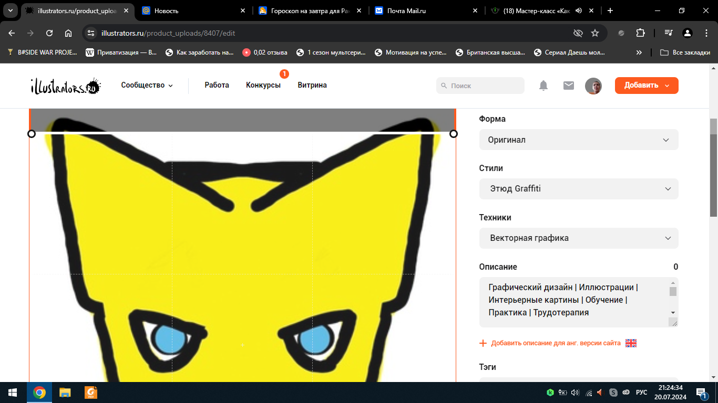
Task: Click Добавить описание для анг. версии сайта
Action: 556,343
